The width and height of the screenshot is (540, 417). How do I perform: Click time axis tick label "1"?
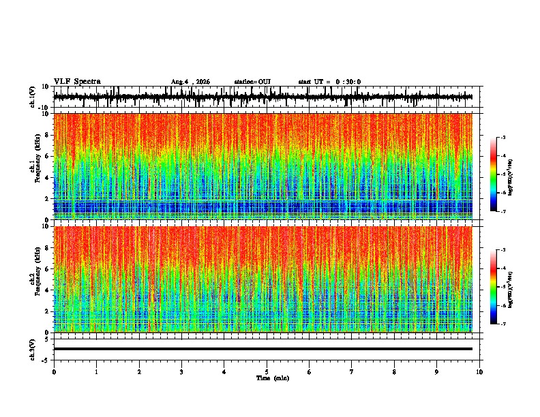[96, 372]
